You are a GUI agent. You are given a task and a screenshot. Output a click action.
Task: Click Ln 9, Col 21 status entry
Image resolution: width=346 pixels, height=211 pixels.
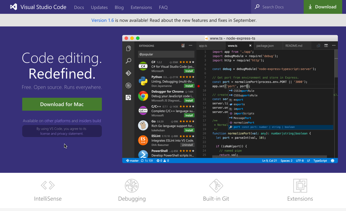click(x=269, y=161)
